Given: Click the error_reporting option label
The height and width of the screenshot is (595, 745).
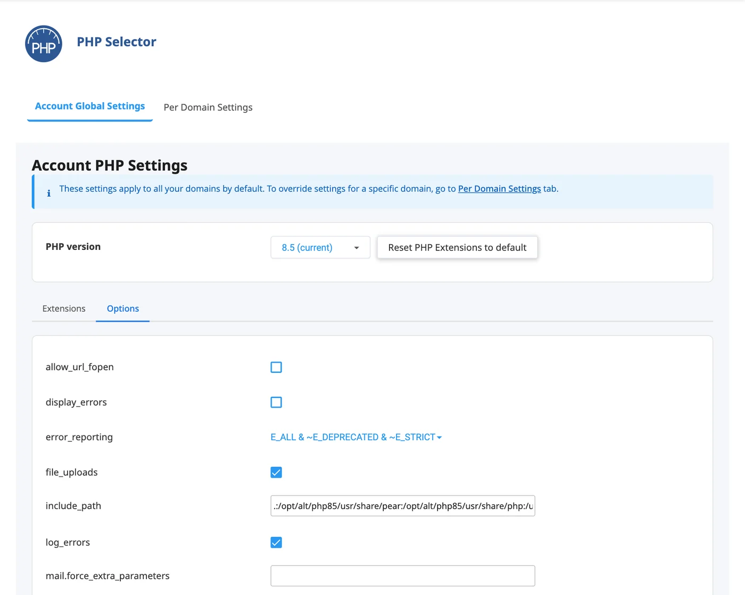Looking at the screenshot, I should (79, 437).
